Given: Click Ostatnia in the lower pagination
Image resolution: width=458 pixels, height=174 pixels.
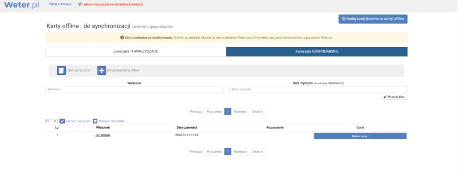Looking at the screenshot, I should click(257, 152).
